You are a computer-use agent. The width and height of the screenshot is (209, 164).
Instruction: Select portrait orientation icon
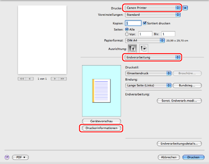click(x=132, y=48)
